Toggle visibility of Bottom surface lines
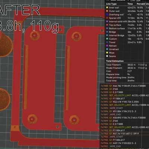The image size is (149, 149). pyautogui.click(x=117, y=28)
